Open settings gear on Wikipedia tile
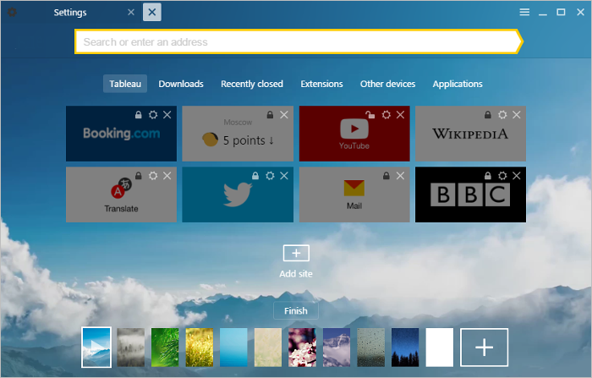592x378 pixels. tap(502, 115)
